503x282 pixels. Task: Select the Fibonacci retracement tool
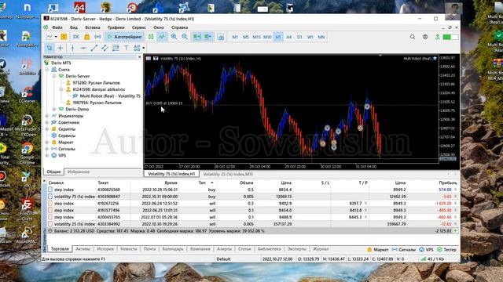[x=116, y=48]
